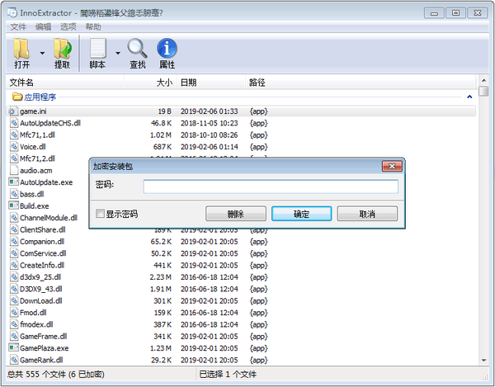The width and height of the screenshot is (495, 387).
Task: Enable the 显示密码 checkbox
Action: (x=100, y=214)
